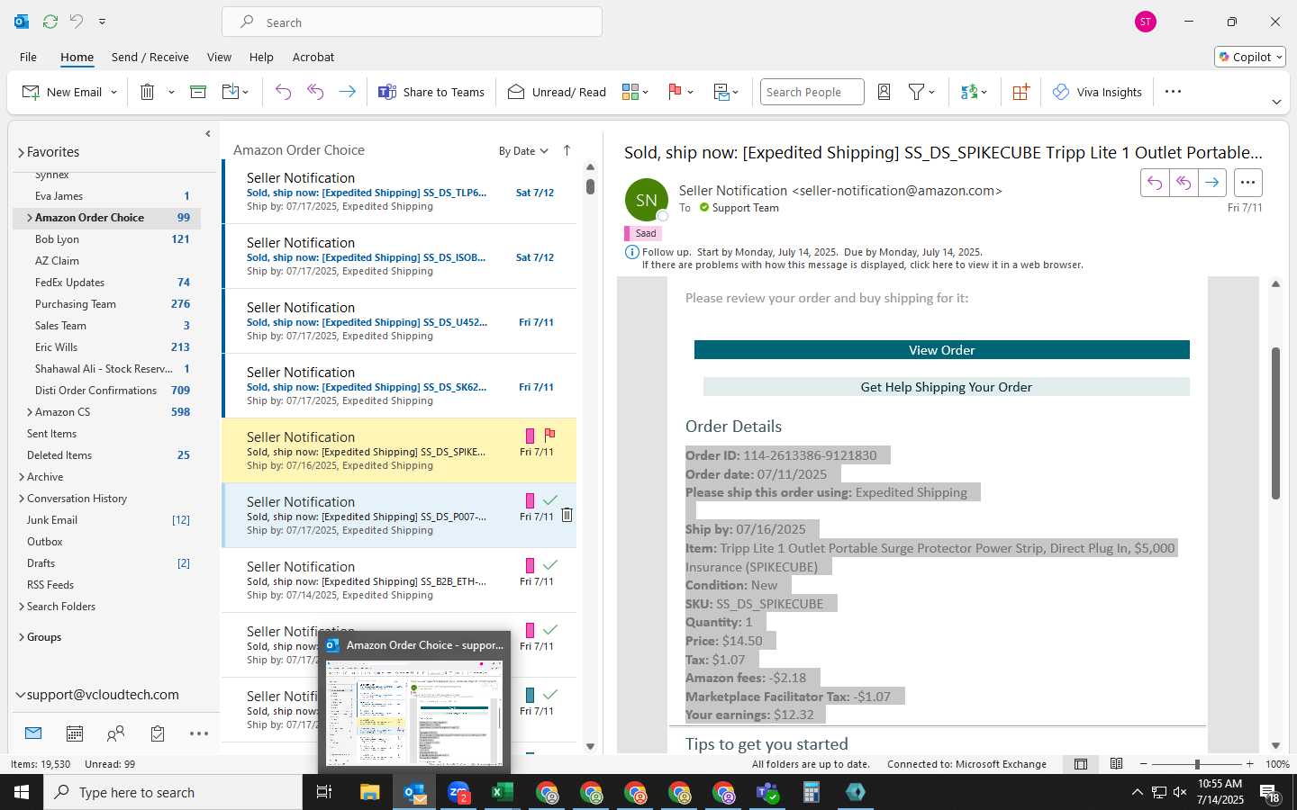Viewport: 1297px width, 810px height.
Task: Click the Move to folder icon
Action: point(231,92)
